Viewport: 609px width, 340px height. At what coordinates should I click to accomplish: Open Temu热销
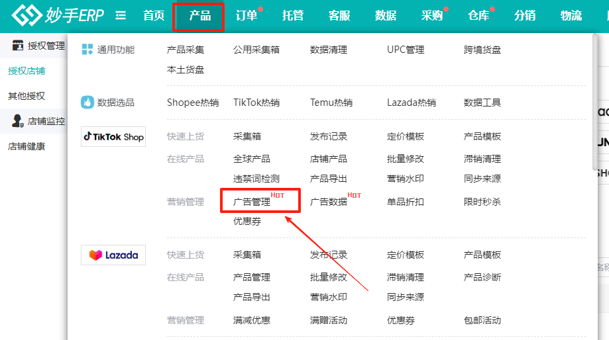pyautogui.click(x=331, y=103)
